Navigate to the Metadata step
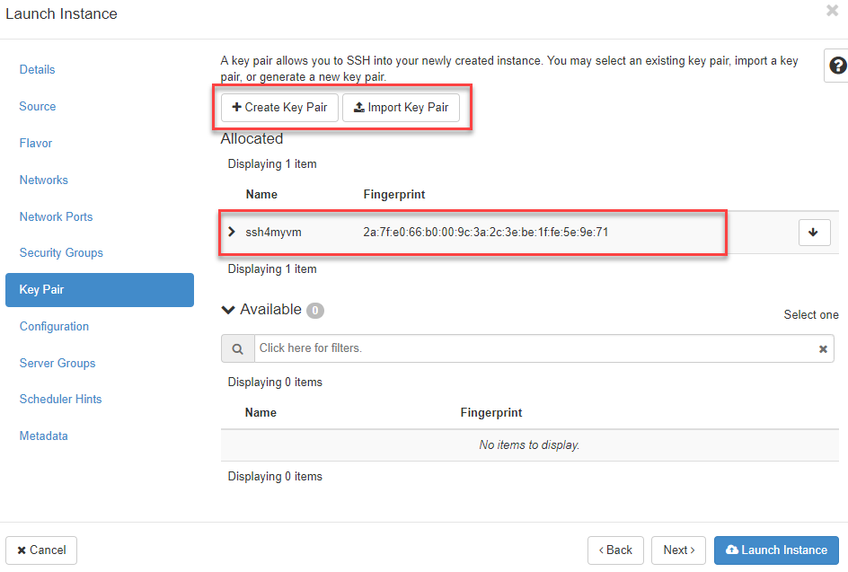The height and width of the screenshot is (572, 848). (x=44, y=436)
